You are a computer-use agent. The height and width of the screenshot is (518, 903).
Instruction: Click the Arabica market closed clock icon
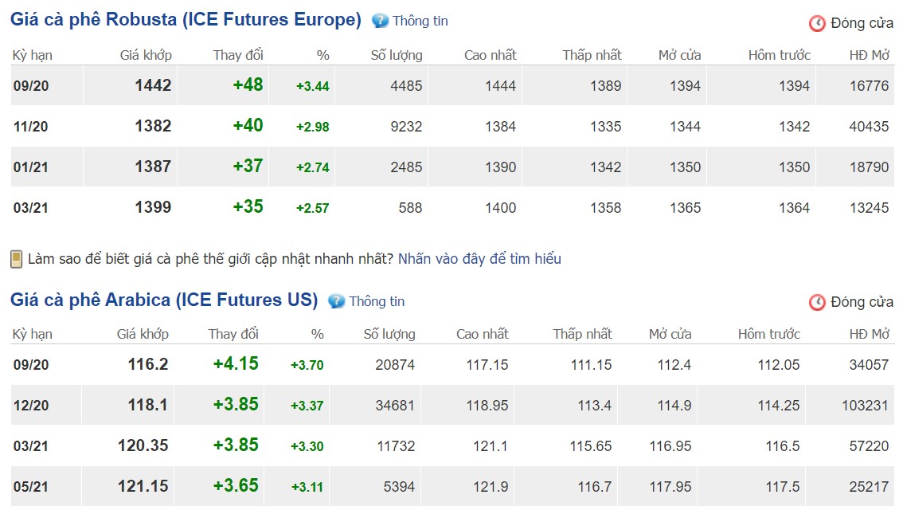(817, 302)
